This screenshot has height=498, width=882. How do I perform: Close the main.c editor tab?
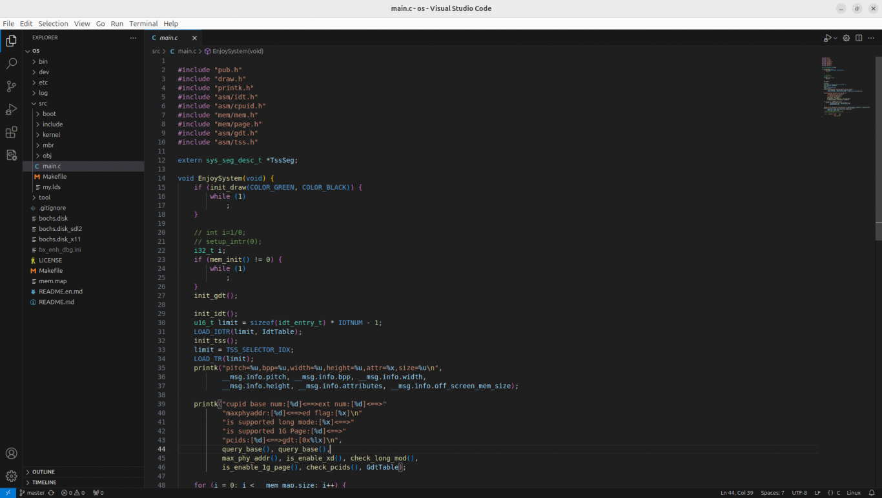[x=194, y=38]
